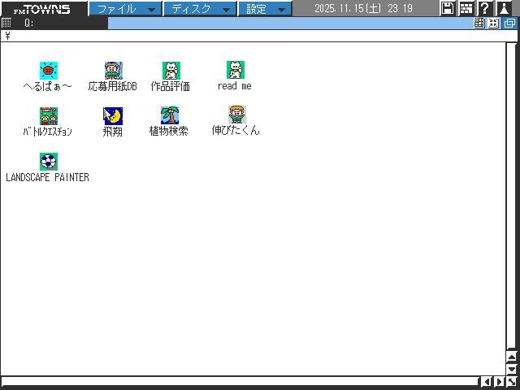Click the floppy disk icon in top bar
The image size is (520, 390).
pyautogui.click(x=448, y=8)
